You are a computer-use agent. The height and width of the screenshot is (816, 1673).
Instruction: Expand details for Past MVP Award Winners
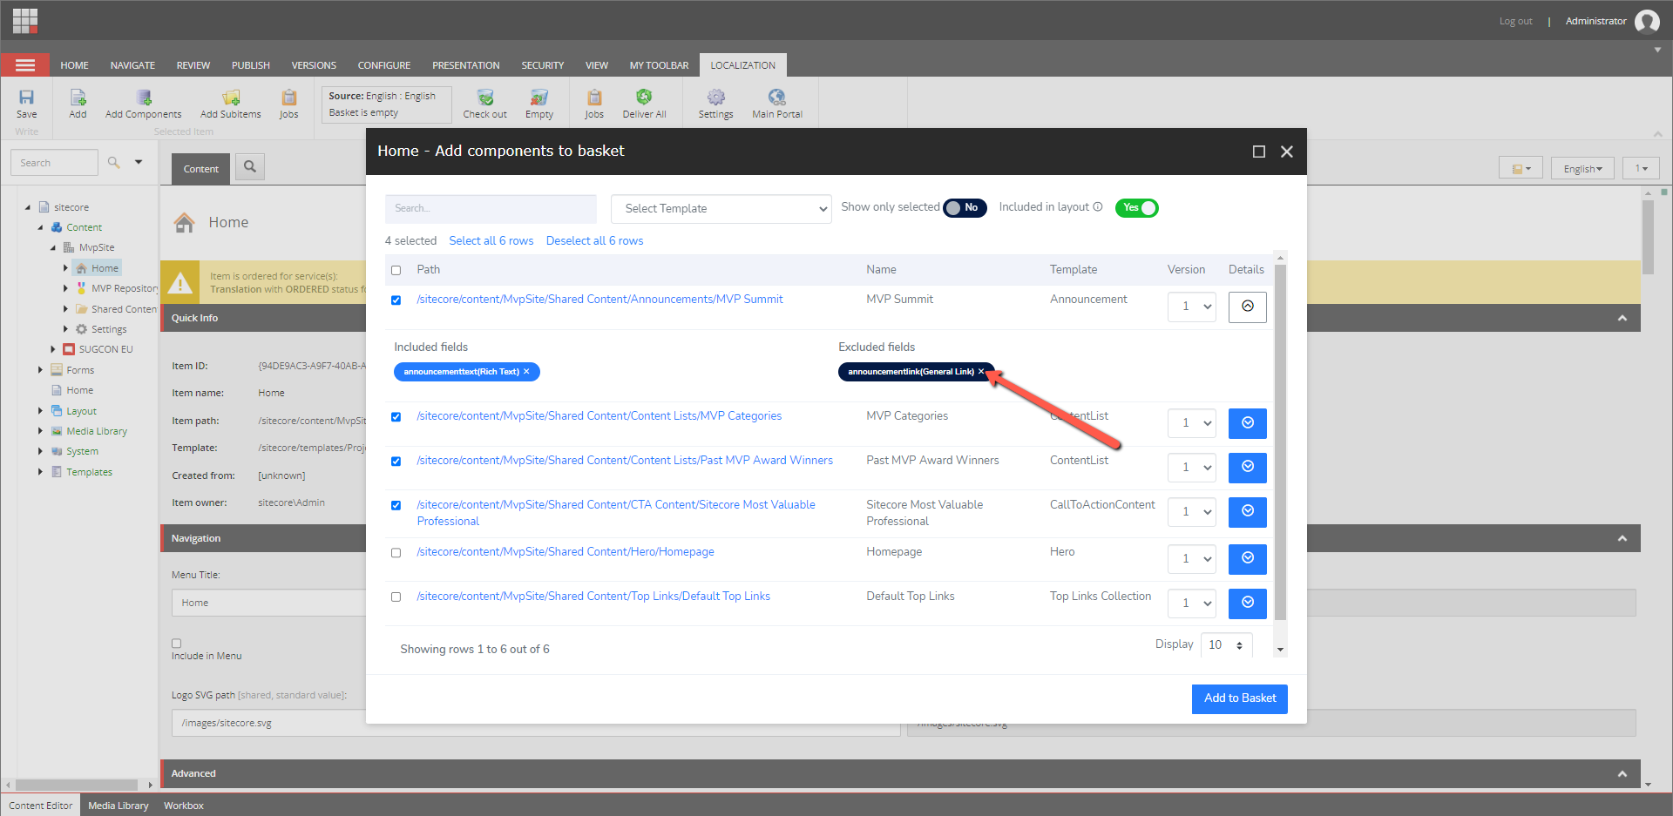pyautogui.click(x=1247, y=468)
